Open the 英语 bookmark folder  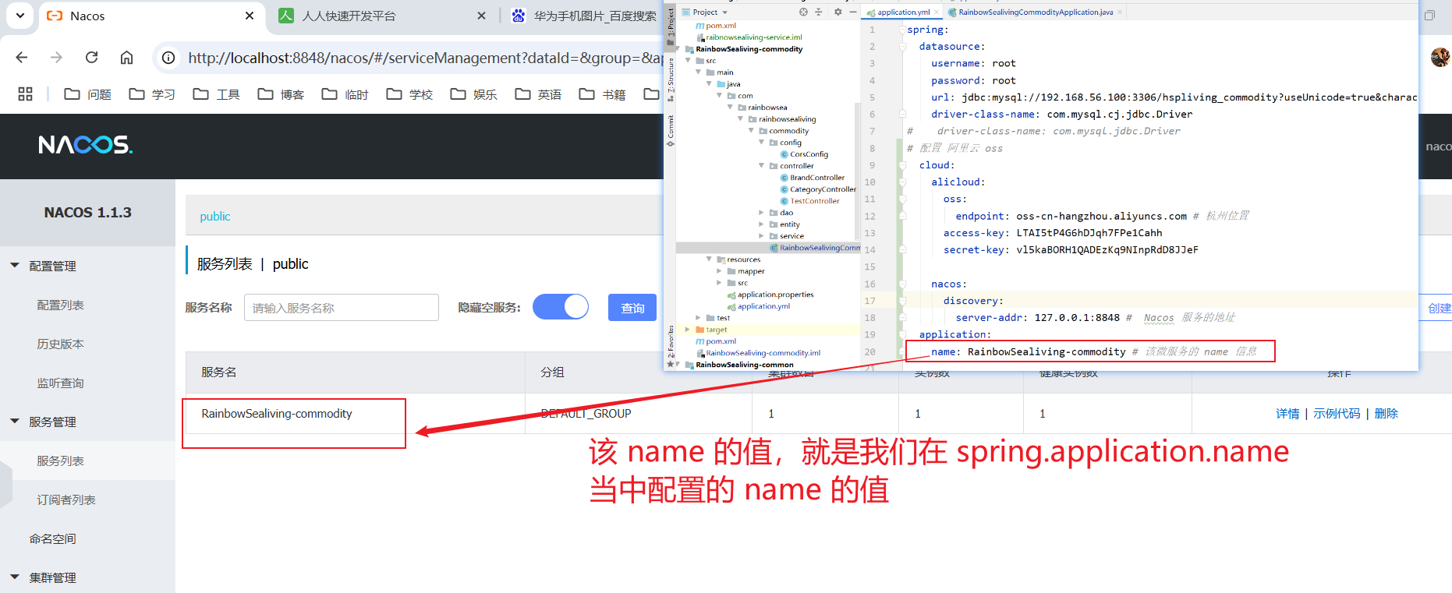(x=538, y=94)
